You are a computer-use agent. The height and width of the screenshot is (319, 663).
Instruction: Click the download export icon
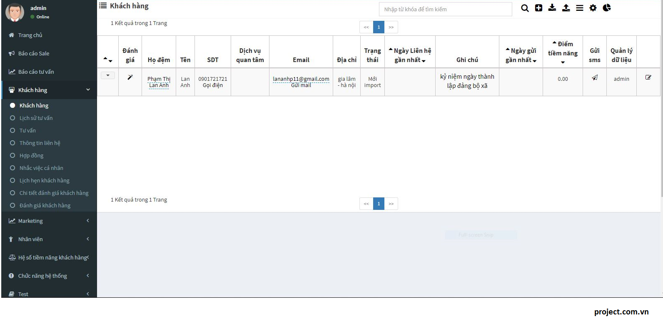coord(552,8)
